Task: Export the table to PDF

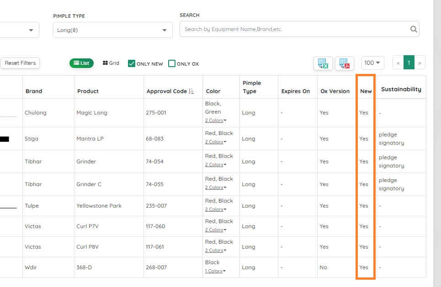Action: pos(345,63)
